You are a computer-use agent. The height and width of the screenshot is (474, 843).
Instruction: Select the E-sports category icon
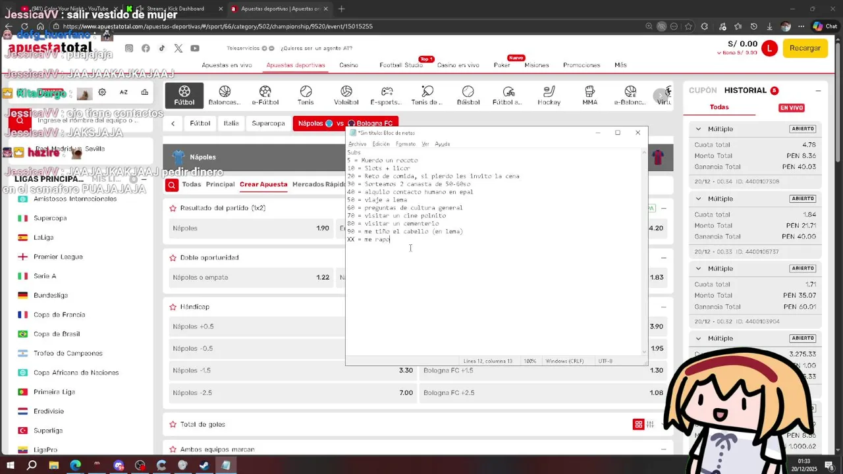click(387, 95)
